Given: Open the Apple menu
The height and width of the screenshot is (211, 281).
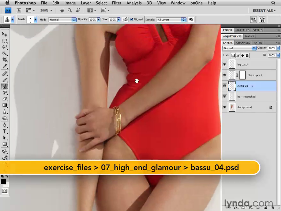Looking at the screenshot, I should [x=7, y=3].
